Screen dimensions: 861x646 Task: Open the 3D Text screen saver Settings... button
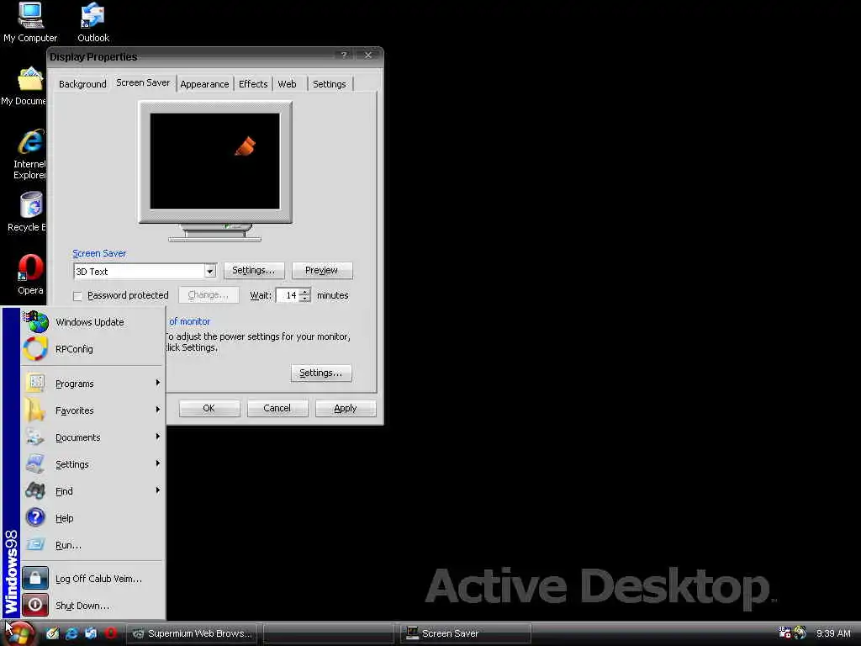click(254, 270)
